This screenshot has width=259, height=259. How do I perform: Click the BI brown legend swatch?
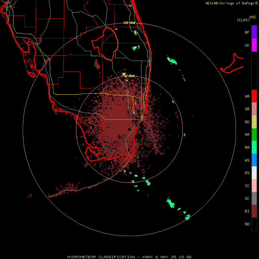pos(254,211)
